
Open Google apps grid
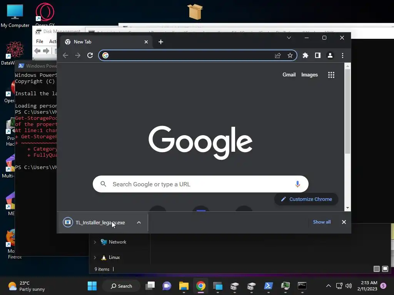(331, 75)
